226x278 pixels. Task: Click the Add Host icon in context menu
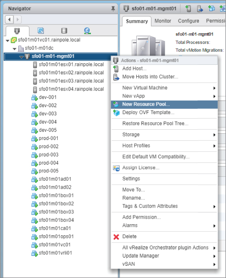click(x=116, y=69)
